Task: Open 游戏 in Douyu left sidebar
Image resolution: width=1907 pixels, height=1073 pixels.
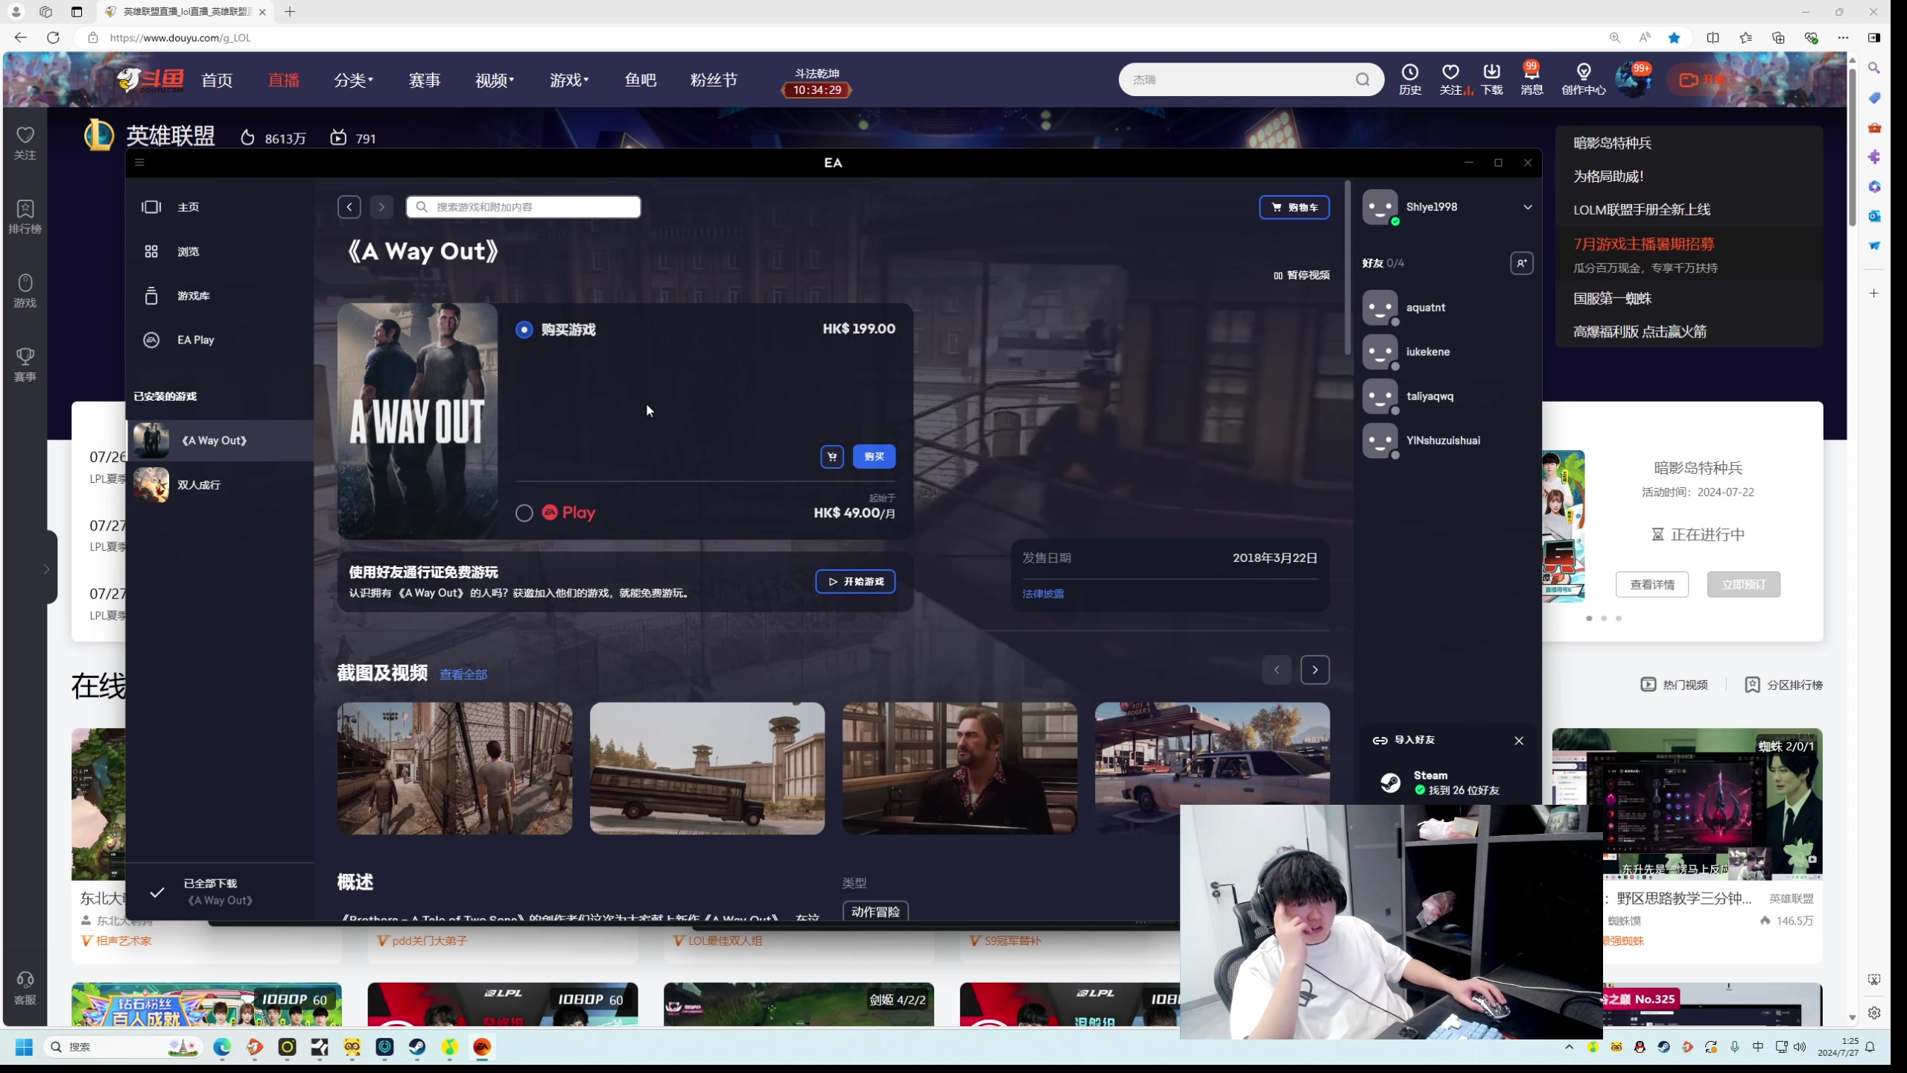Action: pyautogui.click(x=25, y=291)
